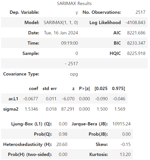Click the HQIC value 8225.918
The height and width of the screenshot is (160, 150).
coord(136,53)
